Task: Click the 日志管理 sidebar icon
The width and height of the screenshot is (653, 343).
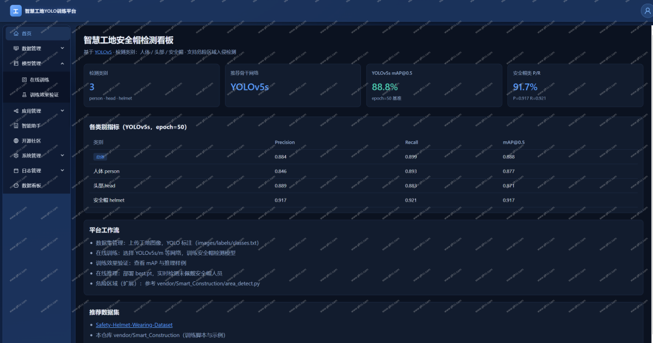Action: (x=16, y=170)
